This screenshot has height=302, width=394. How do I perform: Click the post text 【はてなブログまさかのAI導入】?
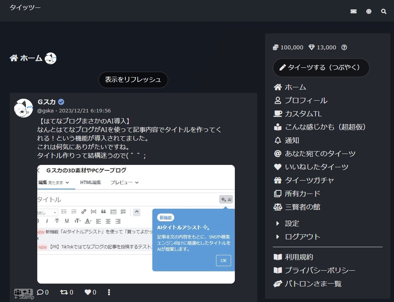(x=85, y=121)
